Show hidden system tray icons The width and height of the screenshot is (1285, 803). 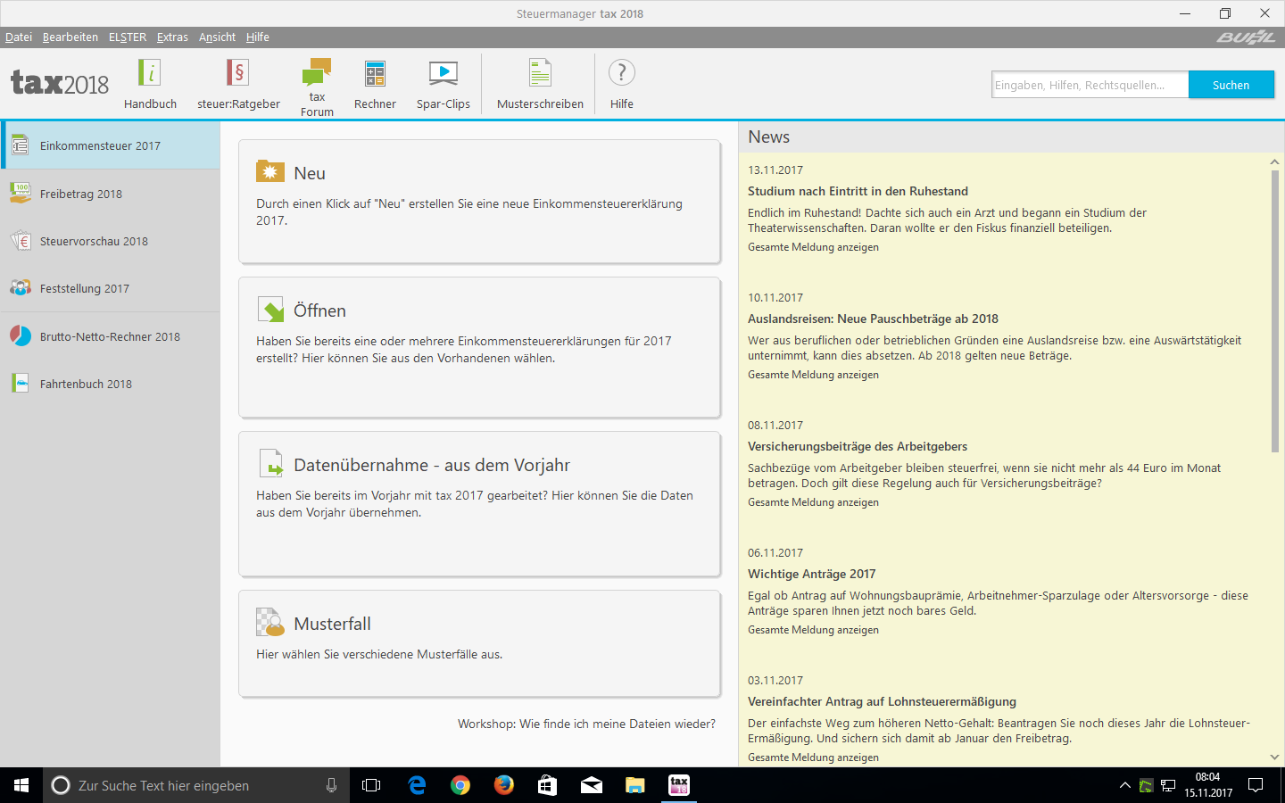click(1124, 785)
